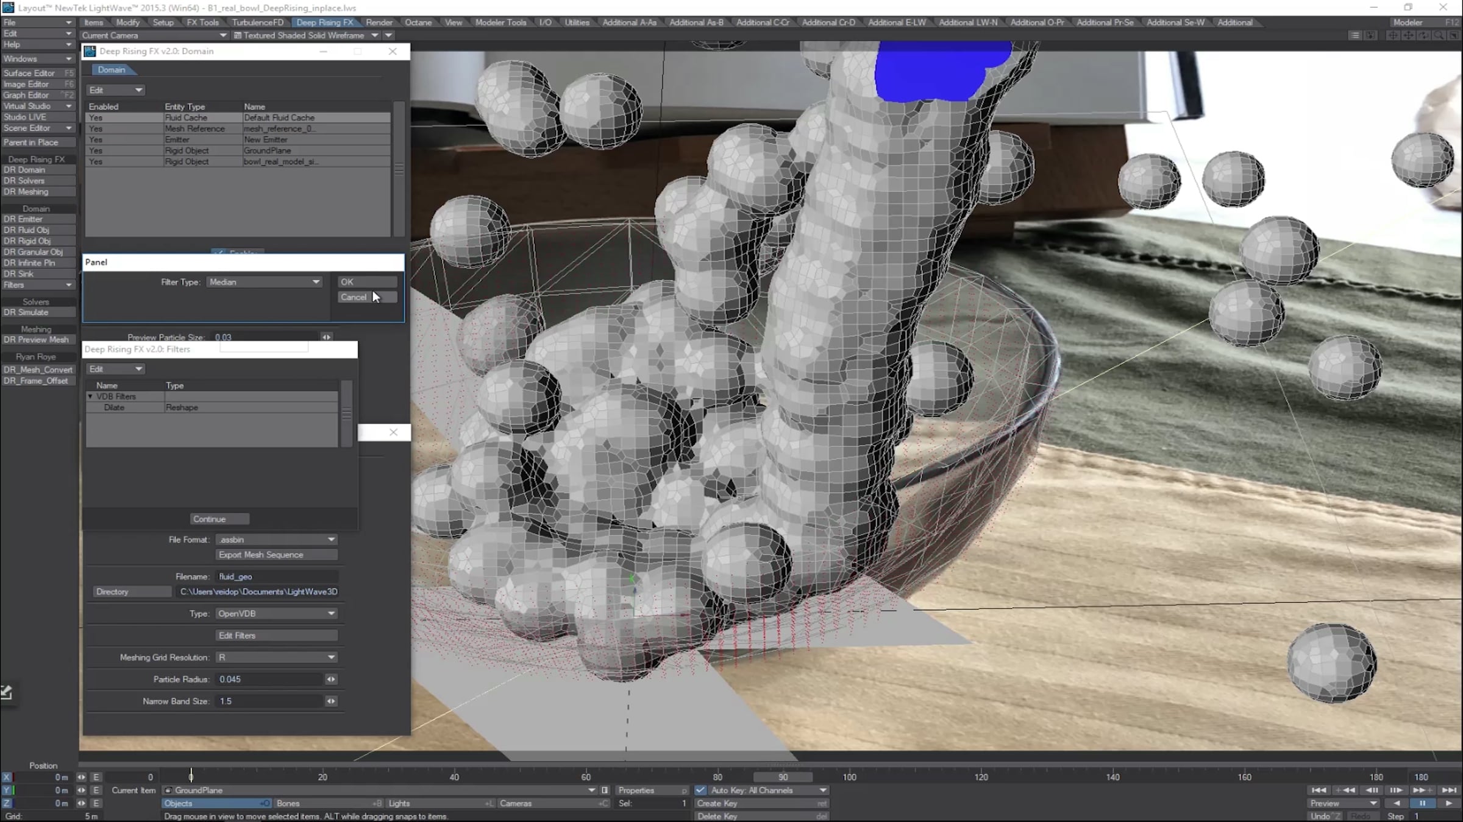Viewport: 1463px width, 822px height.
Task: Jump to last frame in transport
Action: (1449, 790)
